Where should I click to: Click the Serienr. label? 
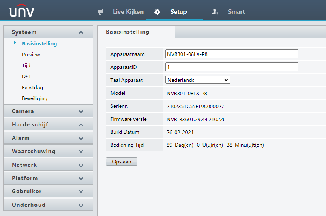pos(119,106)
